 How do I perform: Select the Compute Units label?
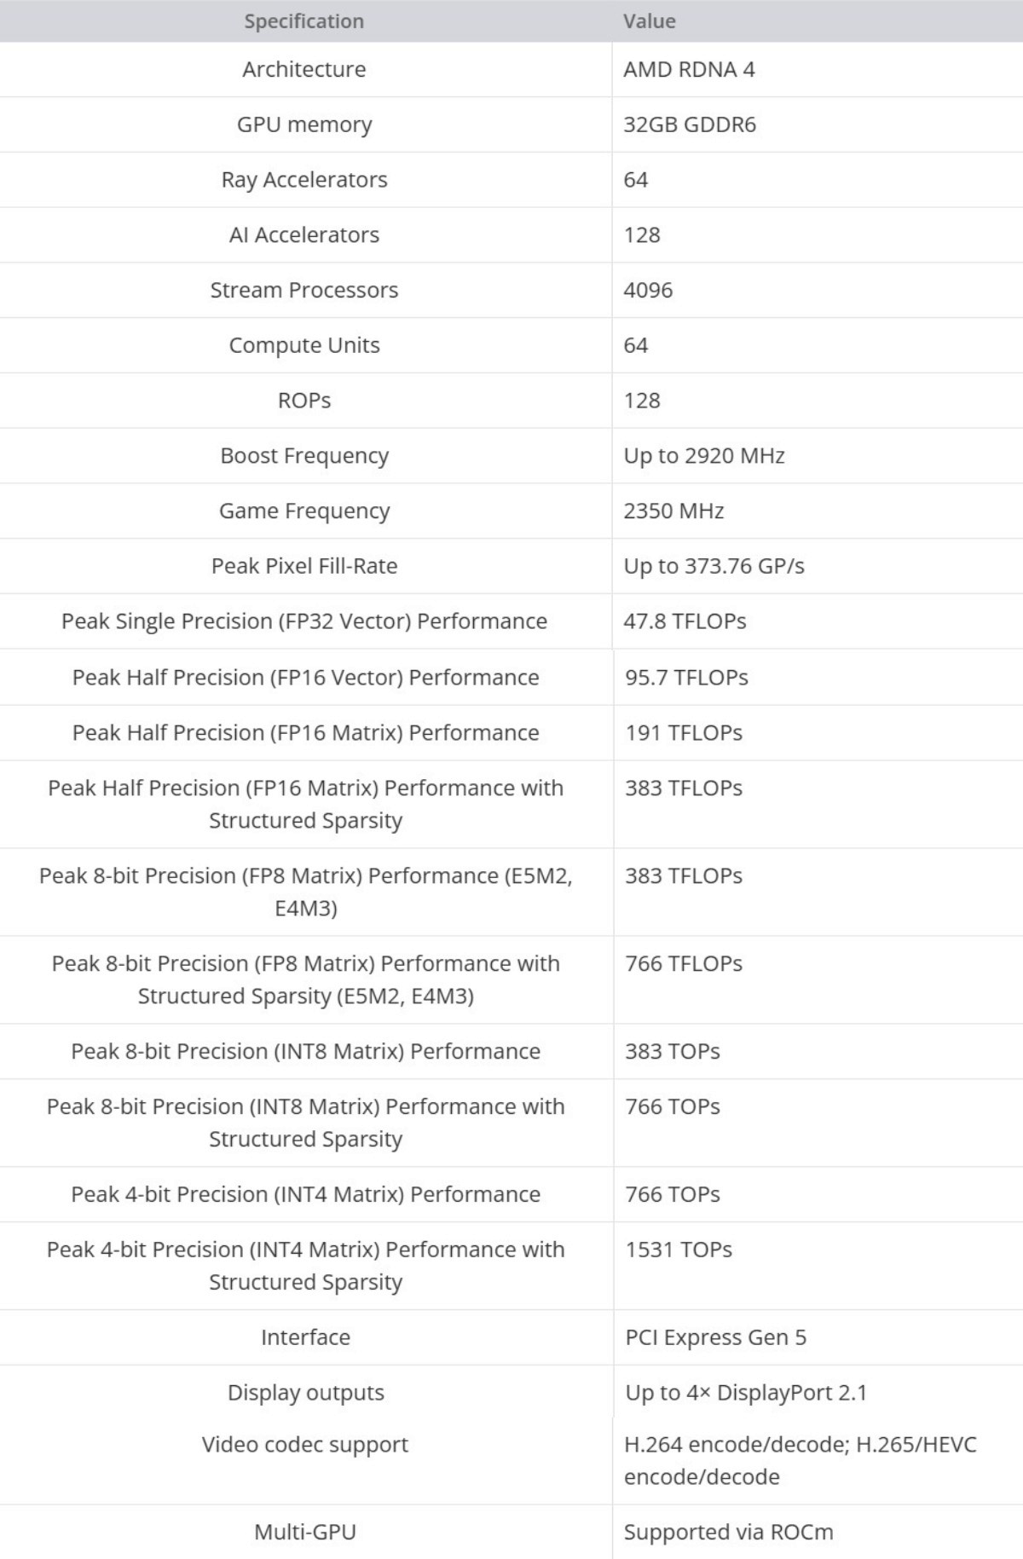(303, 345)
